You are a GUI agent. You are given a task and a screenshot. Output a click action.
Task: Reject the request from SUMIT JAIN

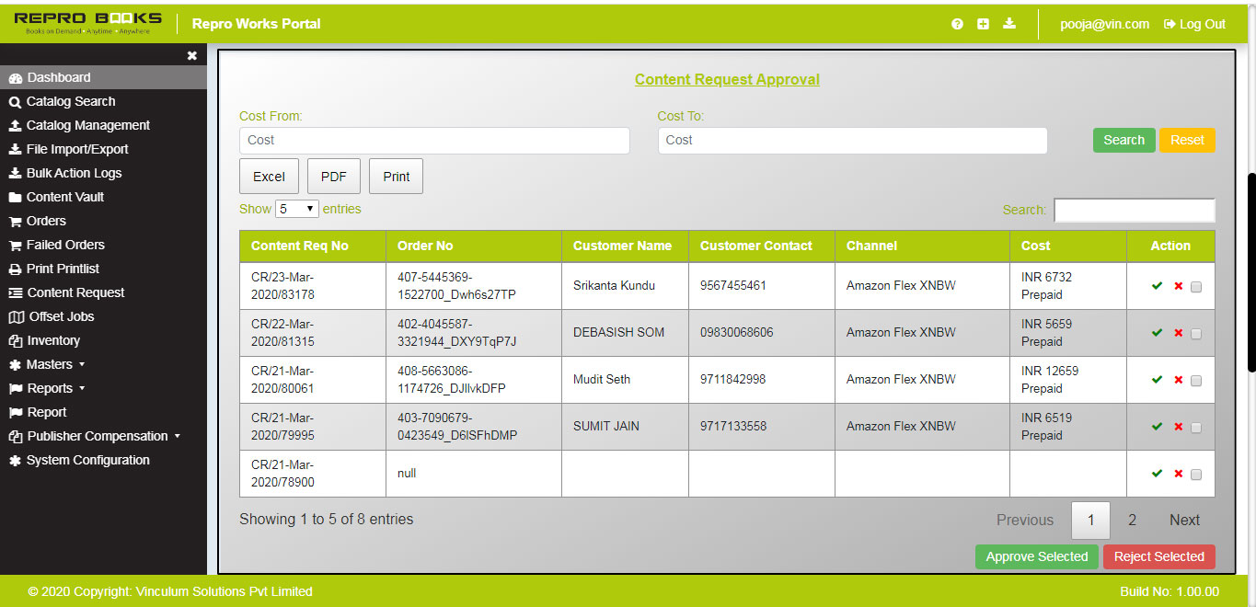(1178, 427)
